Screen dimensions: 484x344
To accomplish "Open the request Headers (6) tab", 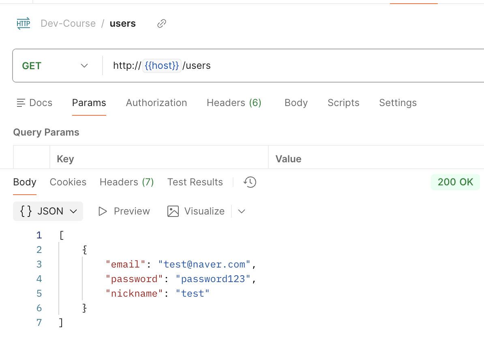I will pos(234,103).
